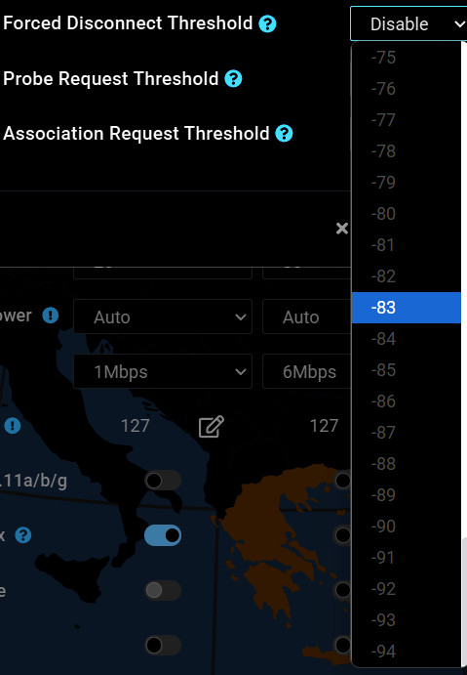Show Association Request Threshold help tooltip

point(284,134)
